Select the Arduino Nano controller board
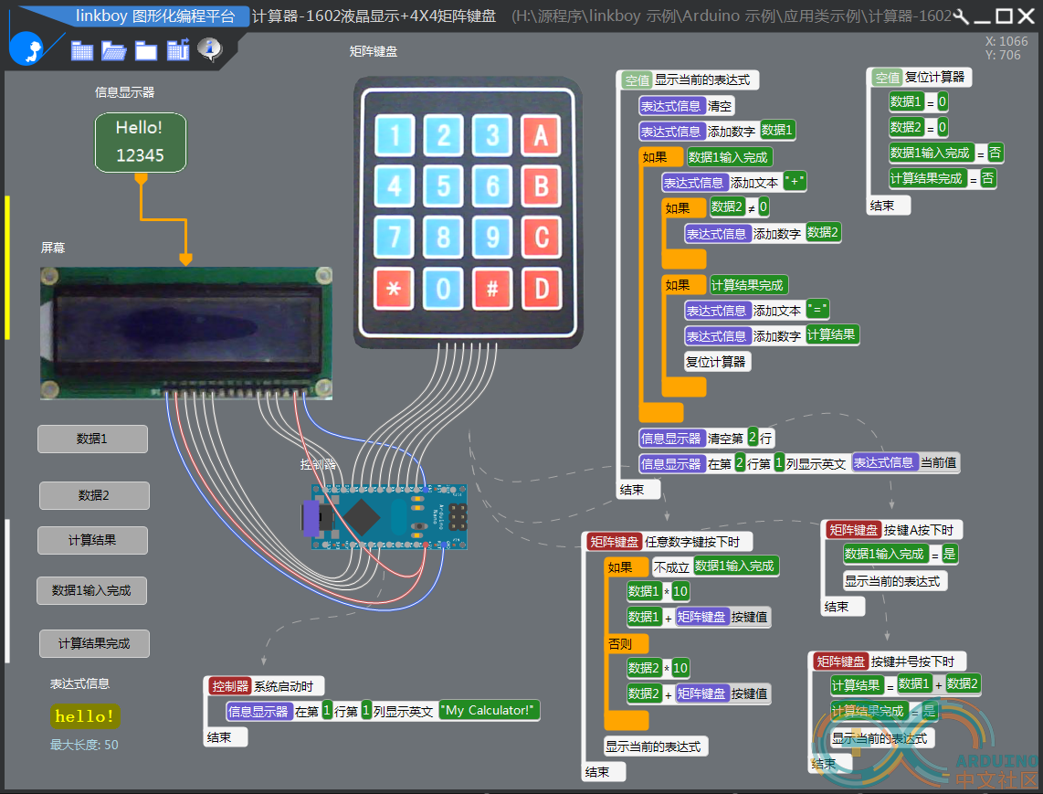 point(388,517)
